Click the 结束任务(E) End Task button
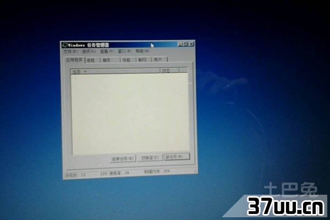330x220 pixels. pos(123,158)
